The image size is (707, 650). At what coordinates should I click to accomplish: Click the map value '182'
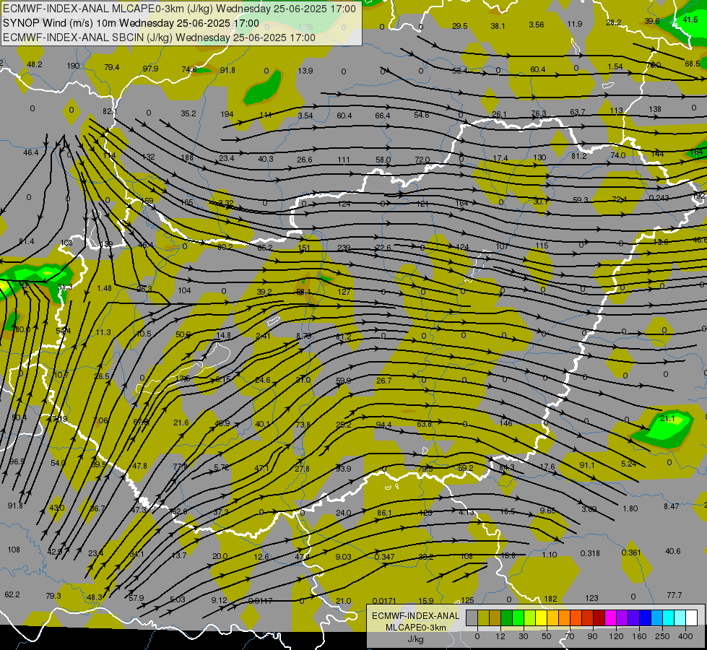click(x=550, y=599)
